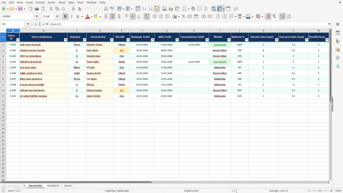
Task: Open the Name Box dropdown arrow
Action: [28, 24]
